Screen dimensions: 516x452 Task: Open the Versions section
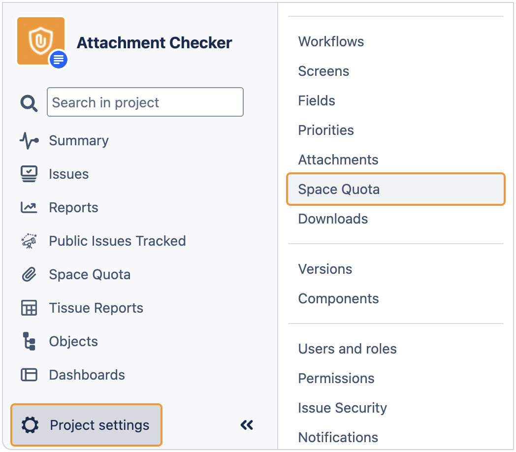[325, 269]
